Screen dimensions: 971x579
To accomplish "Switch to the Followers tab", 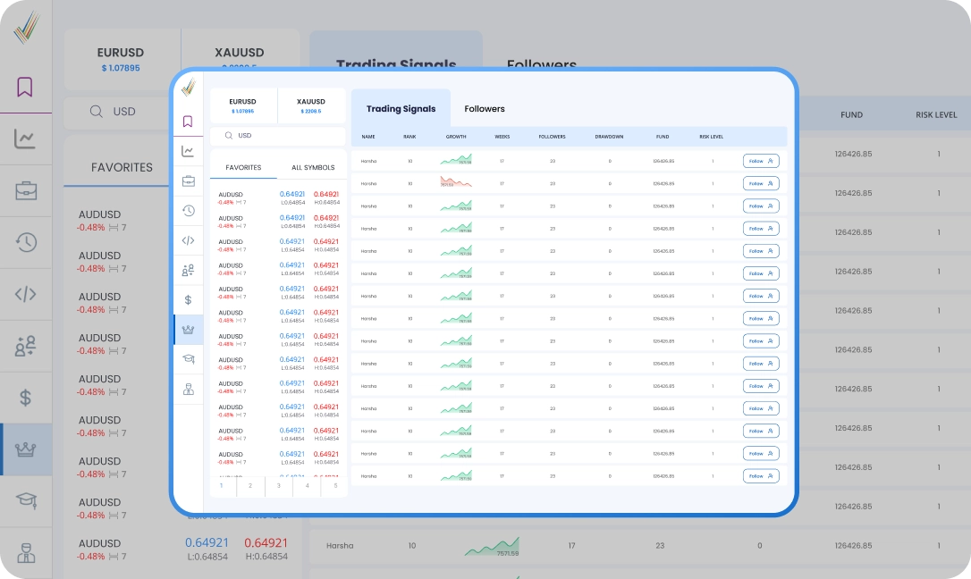I will pyautogui.click(x=484, y=109).
